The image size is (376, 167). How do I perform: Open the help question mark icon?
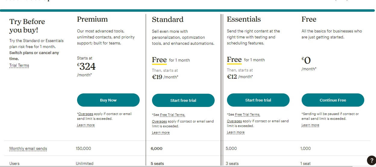371,160
